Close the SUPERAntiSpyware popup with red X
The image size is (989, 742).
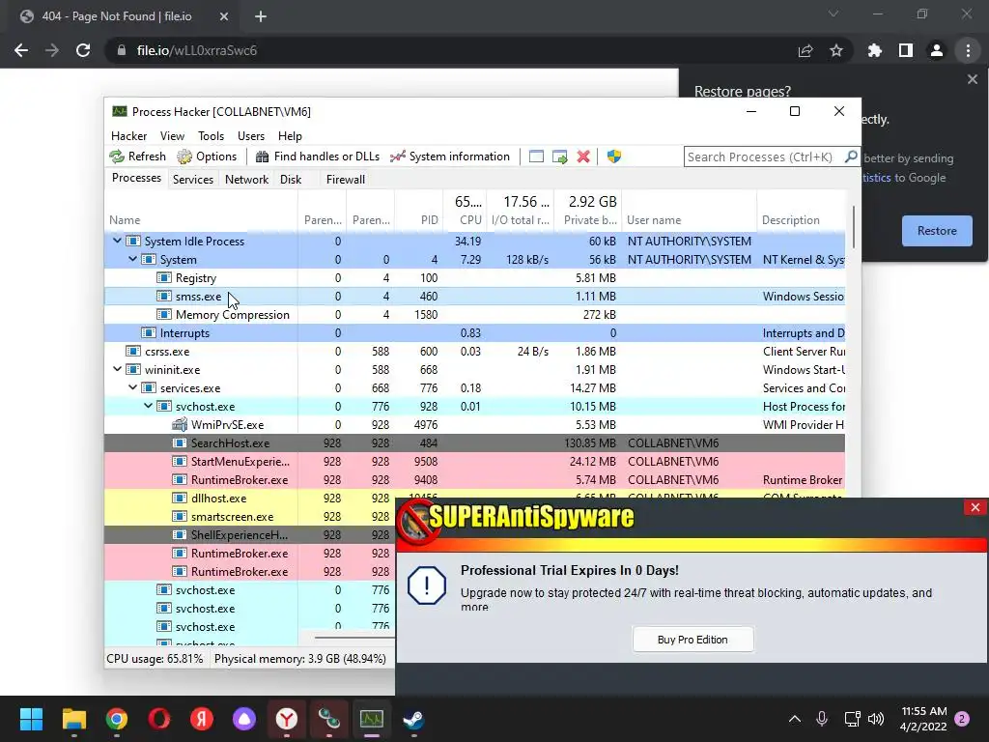(x=975, y=507)
